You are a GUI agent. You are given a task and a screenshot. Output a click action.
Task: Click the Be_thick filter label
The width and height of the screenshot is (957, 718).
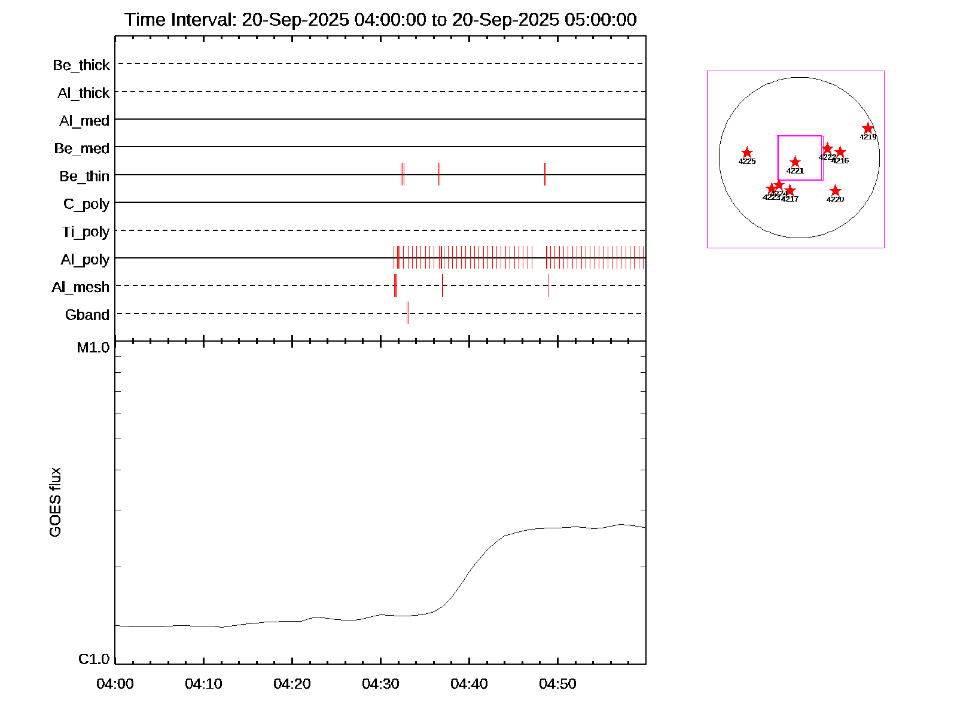(81, 65)
